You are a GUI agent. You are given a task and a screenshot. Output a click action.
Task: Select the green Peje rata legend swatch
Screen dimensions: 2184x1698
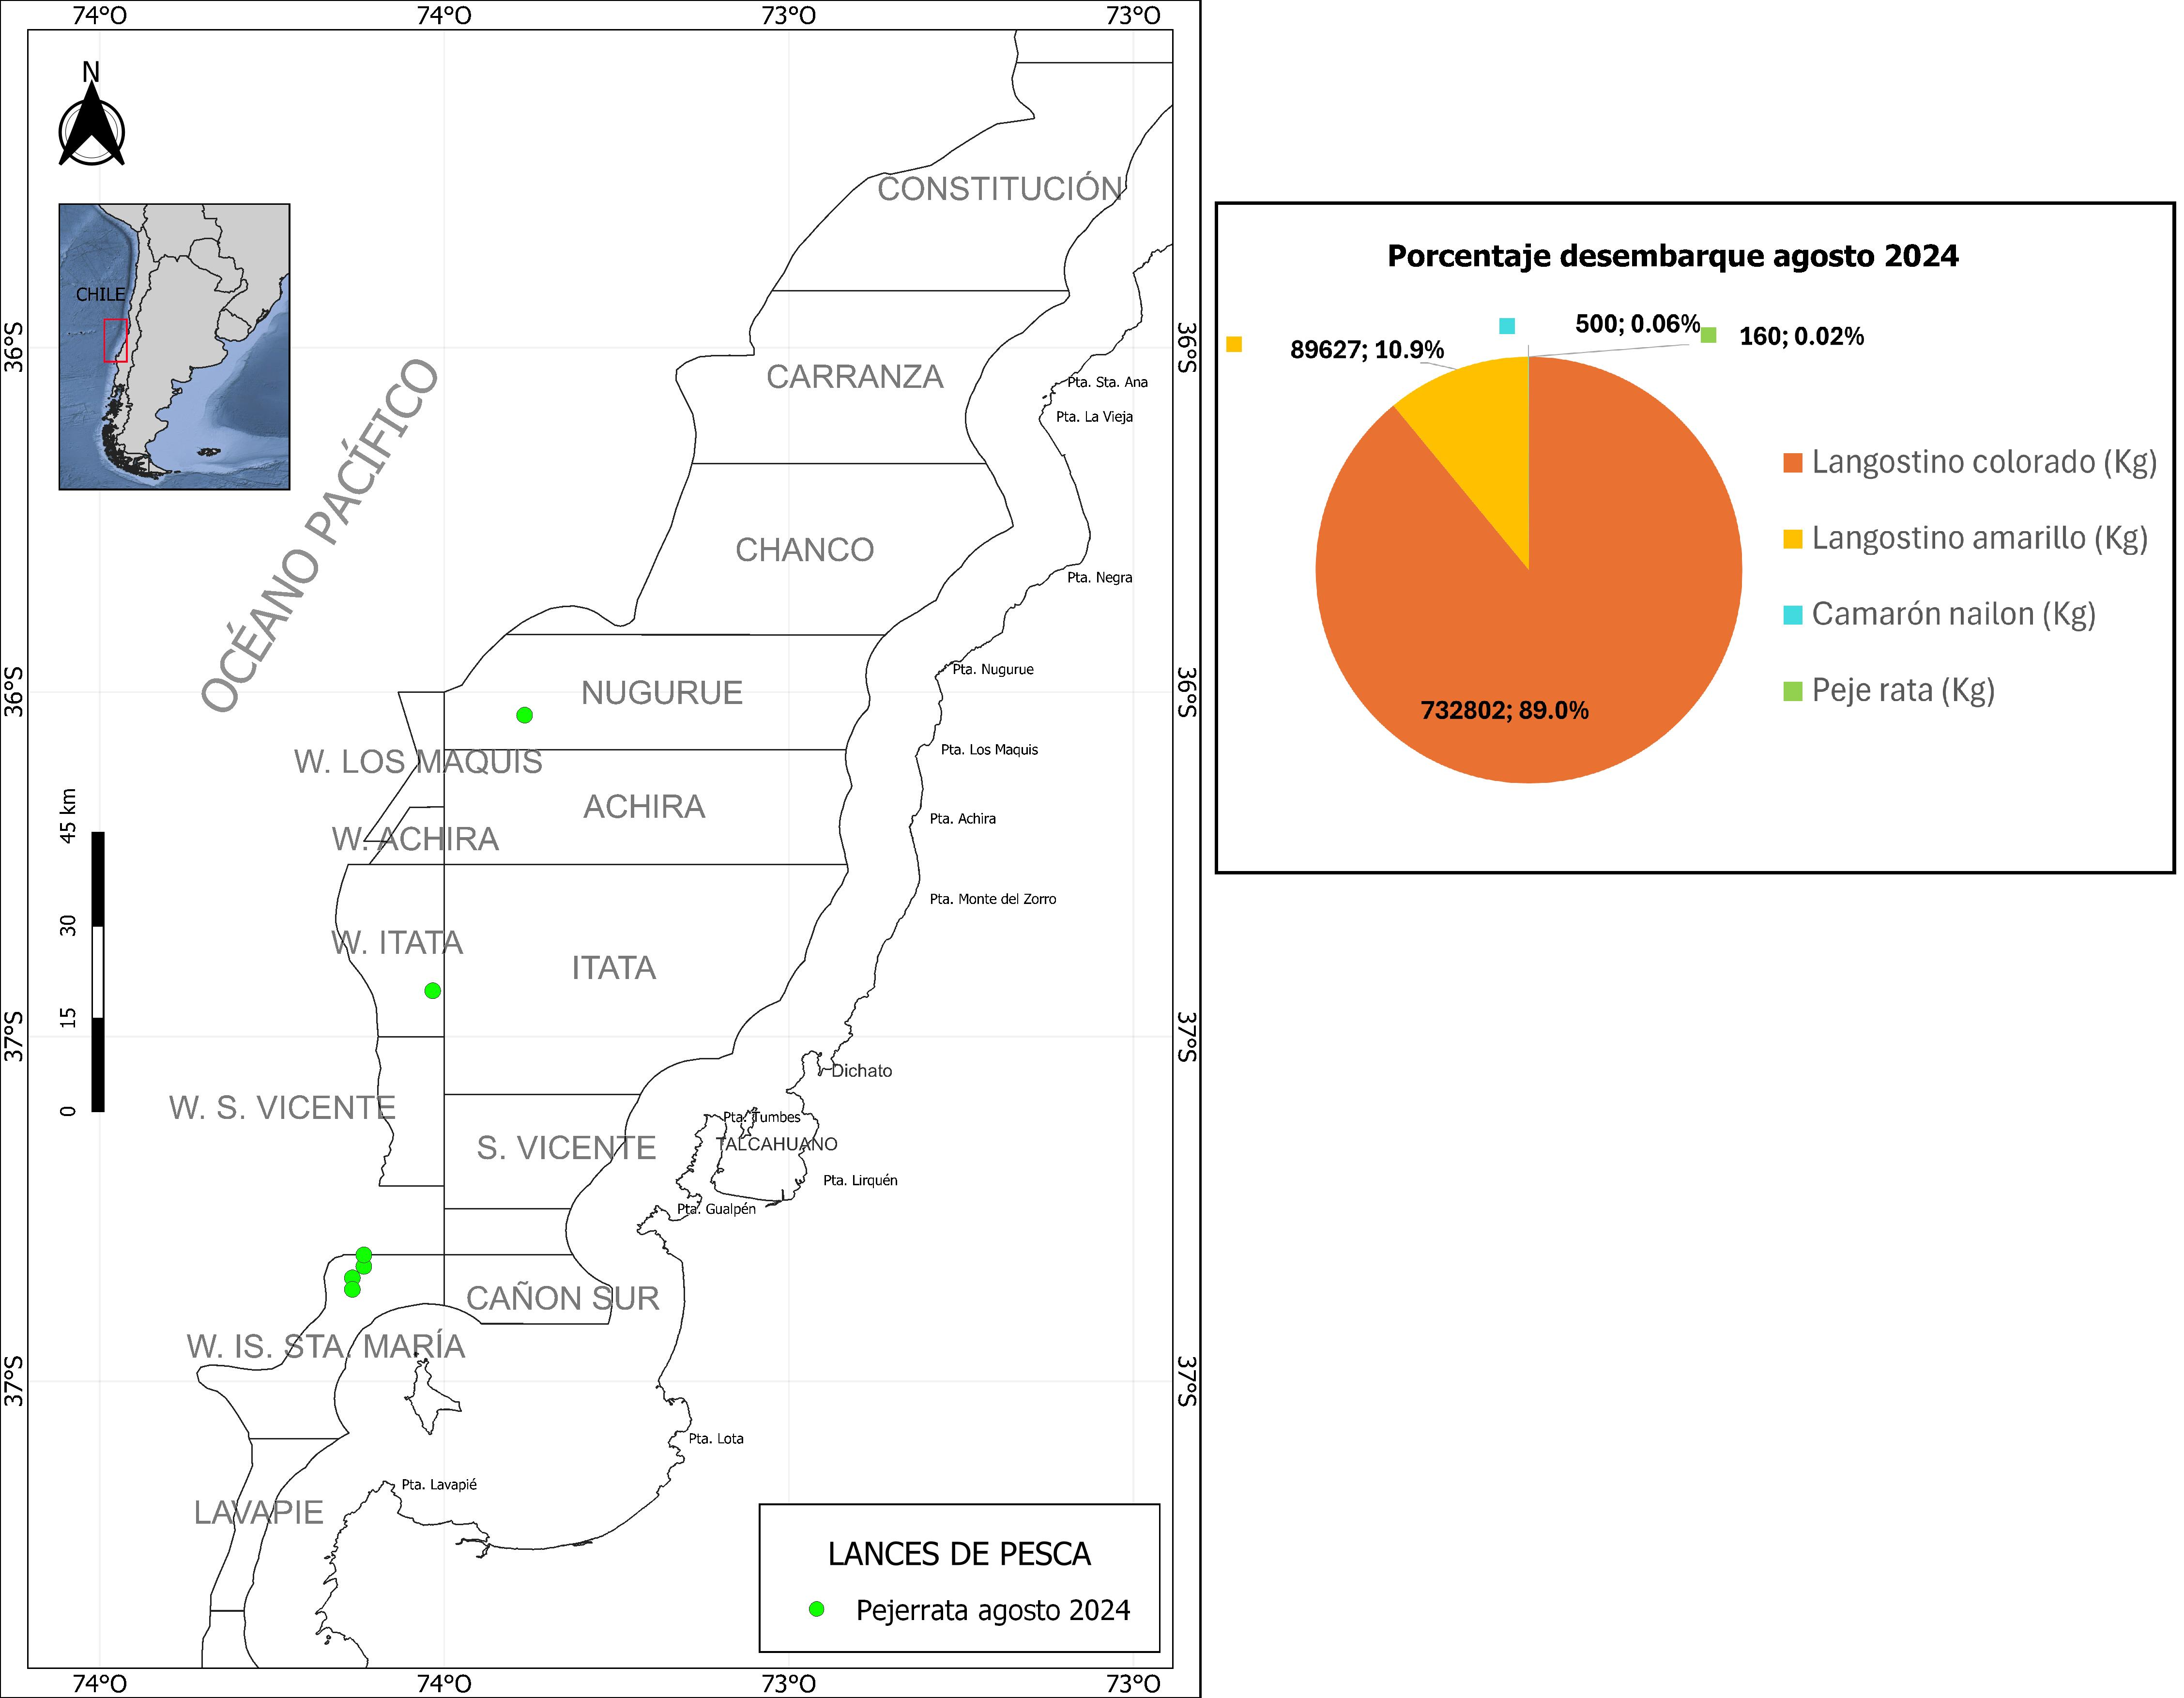pyautogui.click(x=1793, y=690)
